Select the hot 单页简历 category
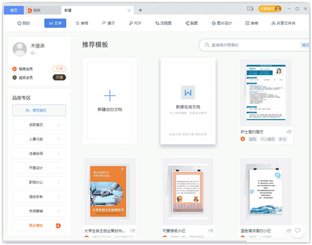This screenshot has height=245, width=312. (x=39, y=110)
